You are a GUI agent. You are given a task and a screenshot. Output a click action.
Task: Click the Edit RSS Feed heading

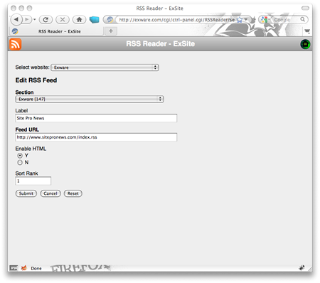pos(36,80)
